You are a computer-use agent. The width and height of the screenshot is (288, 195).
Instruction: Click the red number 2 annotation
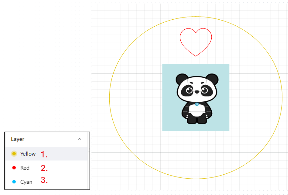pos(44,168)
